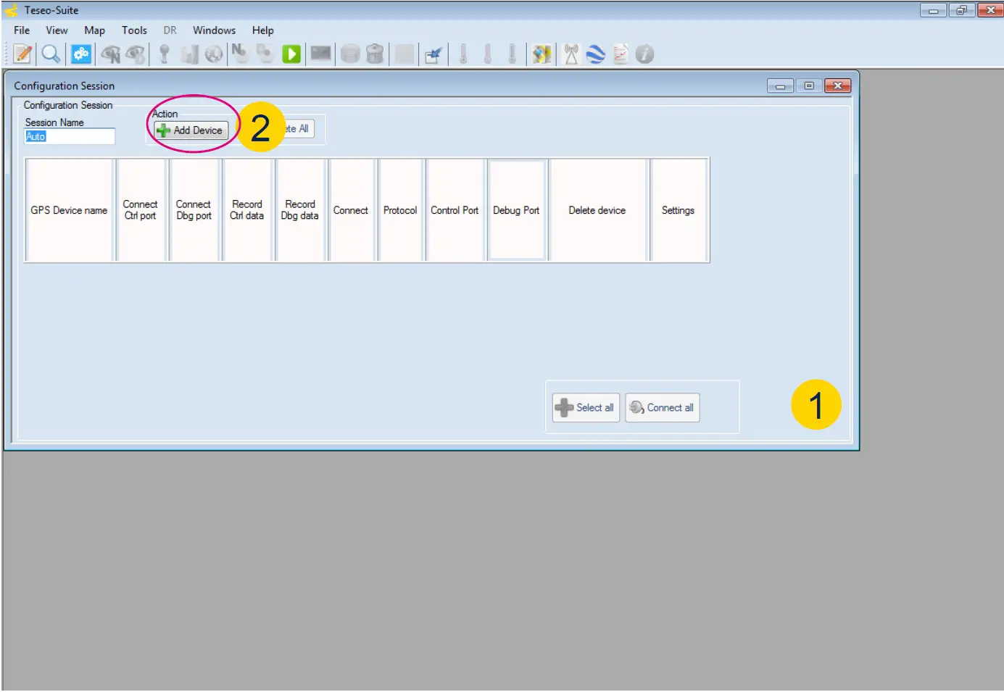Open the Help menu
Viewport: 1004px width, 692px height.
tap(262, 30)
